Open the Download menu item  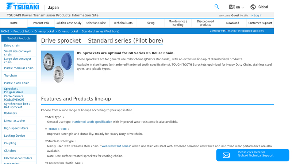pyautogui.click(x=233, y=23)
